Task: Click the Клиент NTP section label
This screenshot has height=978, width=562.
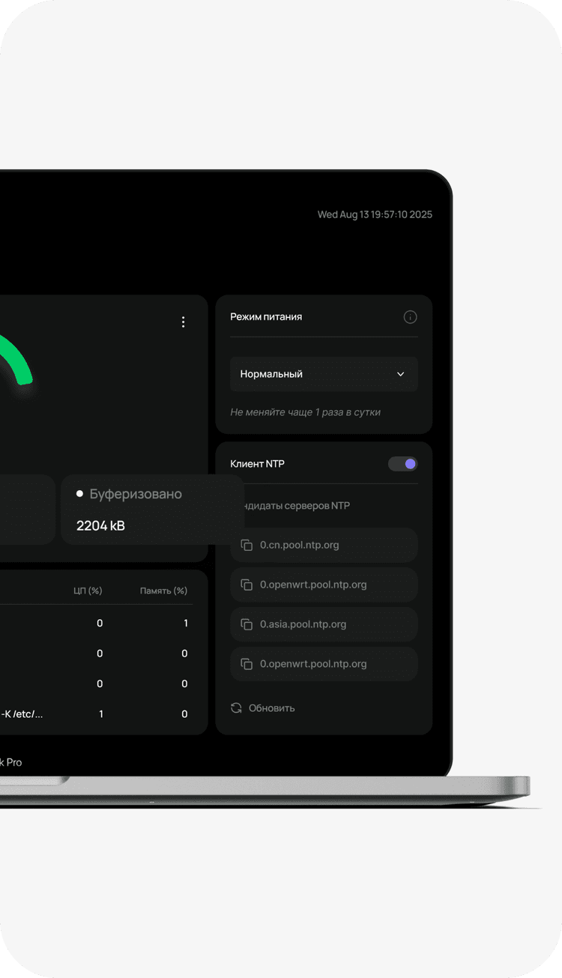Action: tap(257, 464)
